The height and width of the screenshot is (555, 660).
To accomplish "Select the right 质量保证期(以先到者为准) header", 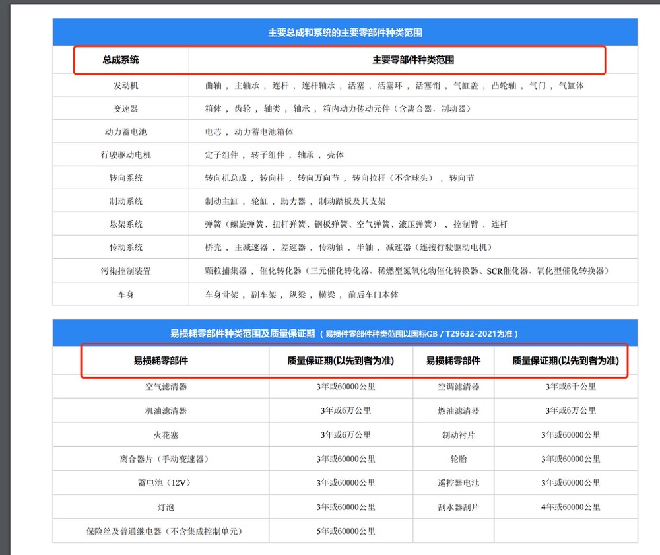I will point(566,360).
